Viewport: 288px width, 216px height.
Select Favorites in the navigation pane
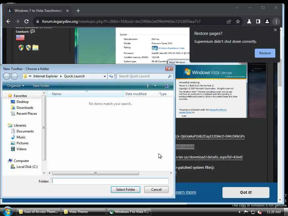(x=20, y=96)
